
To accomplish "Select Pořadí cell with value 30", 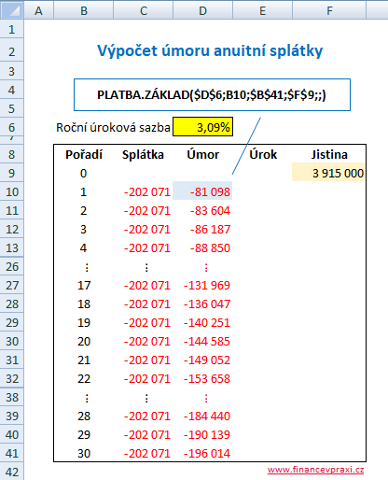I will coord(83,453).
